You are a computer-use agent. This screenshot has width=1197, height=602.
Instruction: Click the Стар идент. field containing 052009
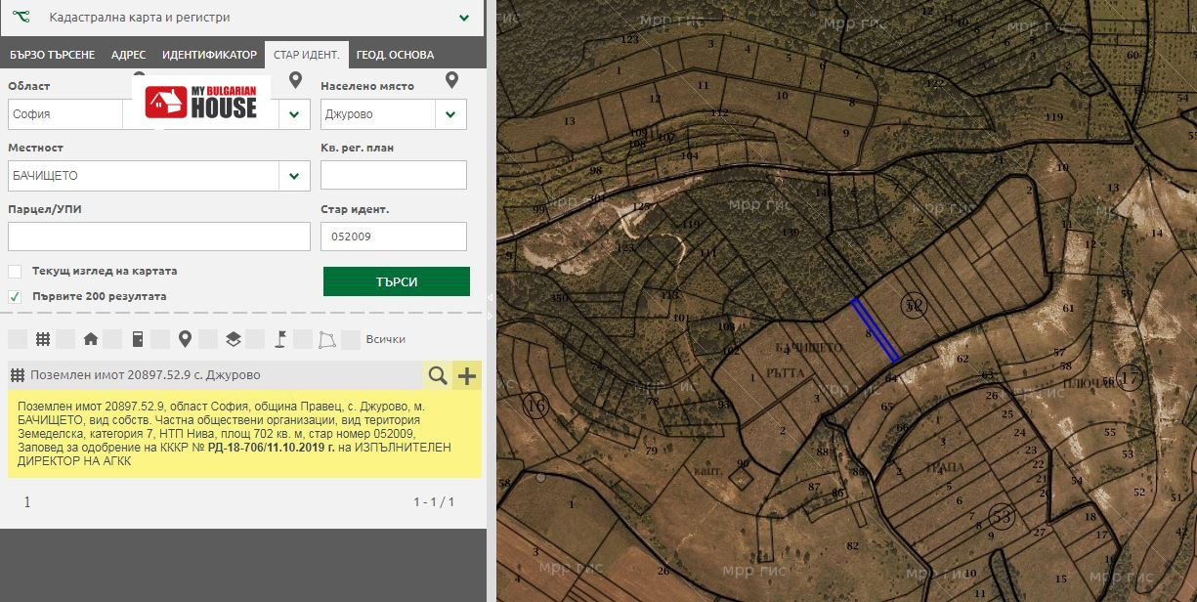(393, 236)
